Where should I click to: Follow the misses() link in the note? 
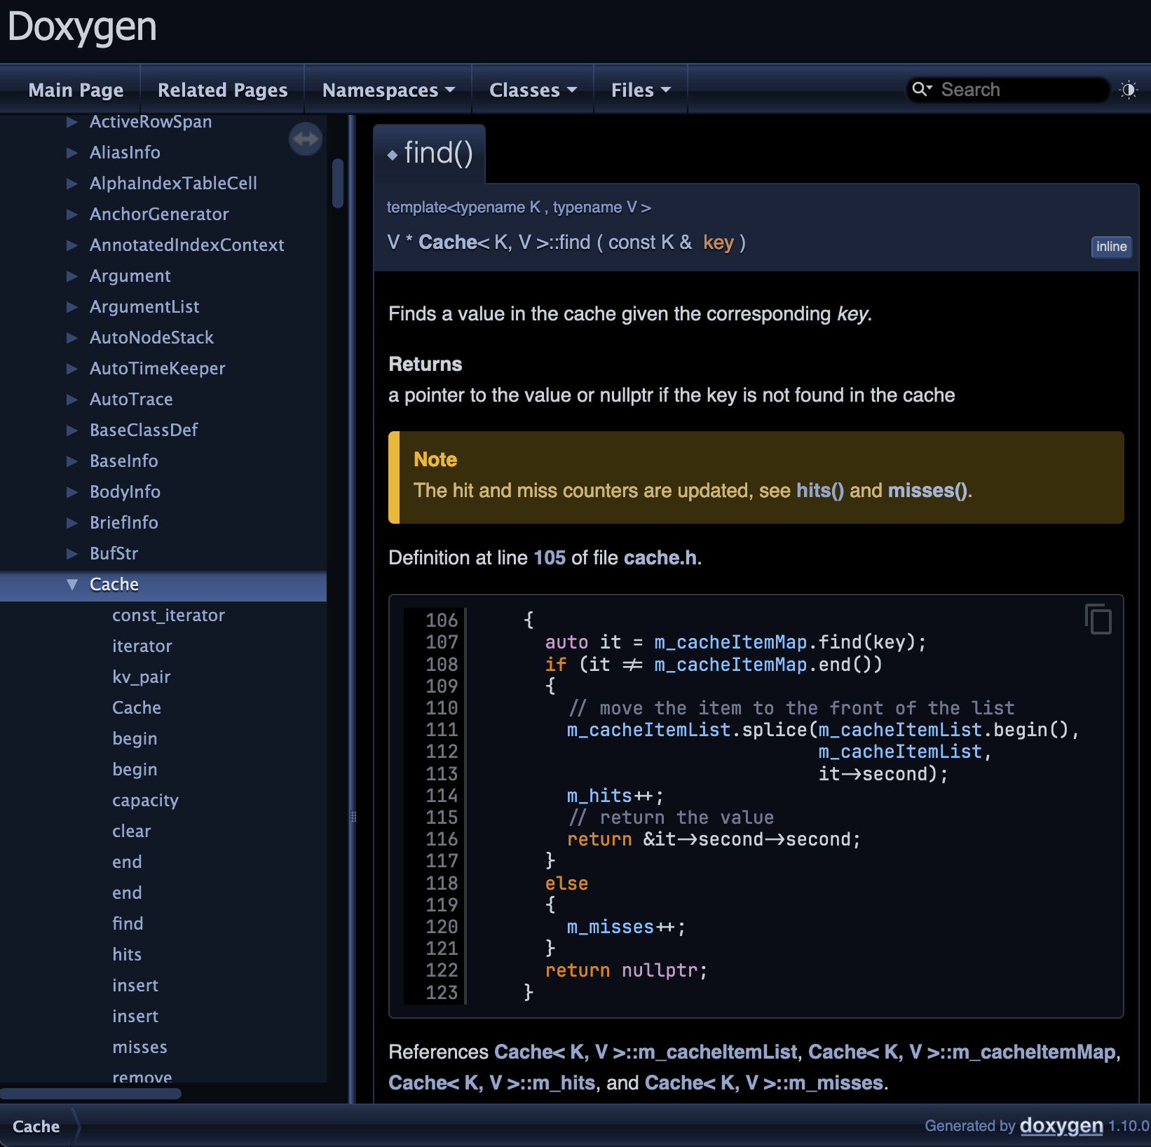click(927, 491)
